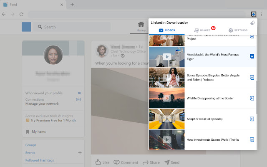Click the plus icon next to Events
The width and height of the screenshot is (267, 167).
point(80,153)
